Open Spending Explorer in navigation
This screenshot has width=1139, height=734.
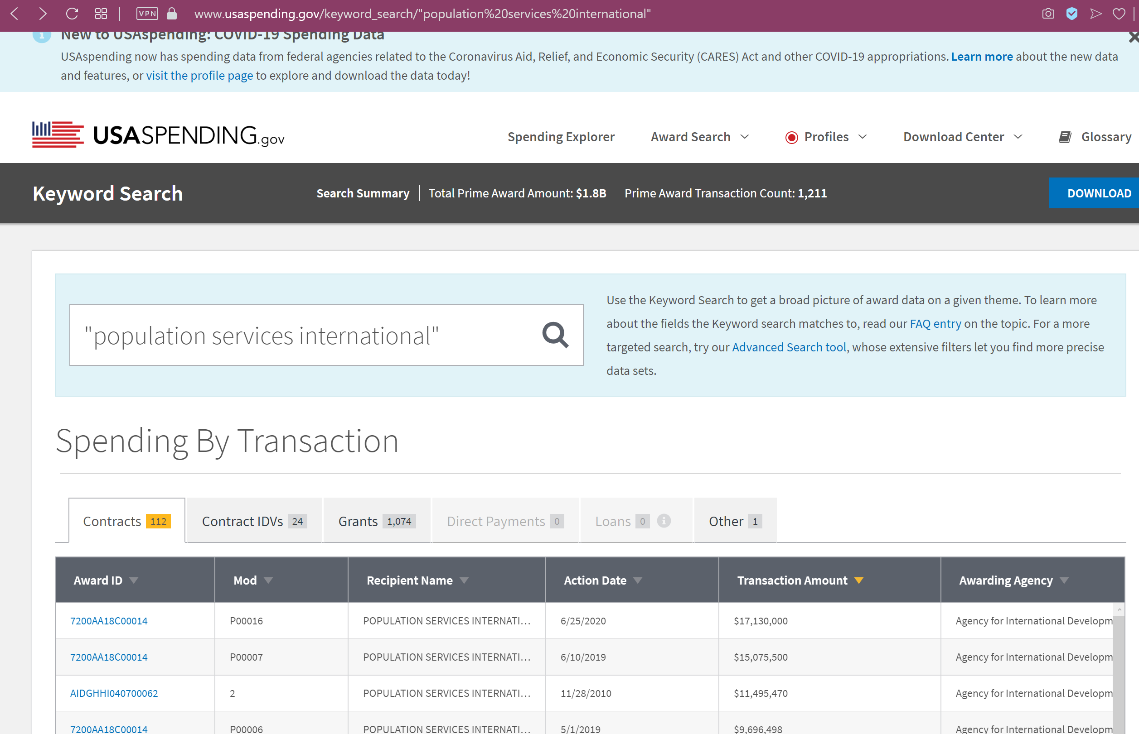[561, 137]
